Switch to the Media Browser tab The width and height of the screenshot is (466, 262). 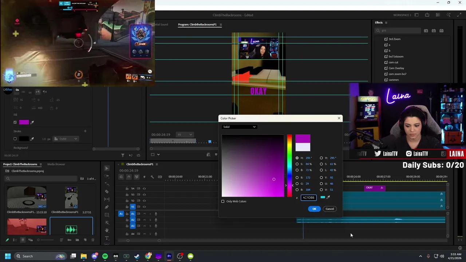(x=56, y=164)
